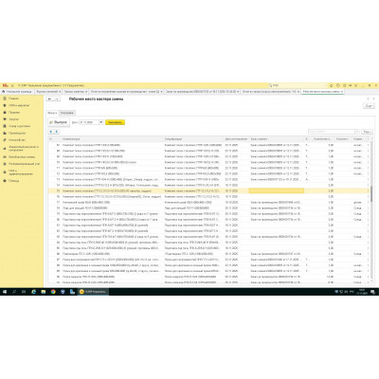Move row down with blue down arrow
Viewport: 379px width, 379px height.
(x=57, y=132)
